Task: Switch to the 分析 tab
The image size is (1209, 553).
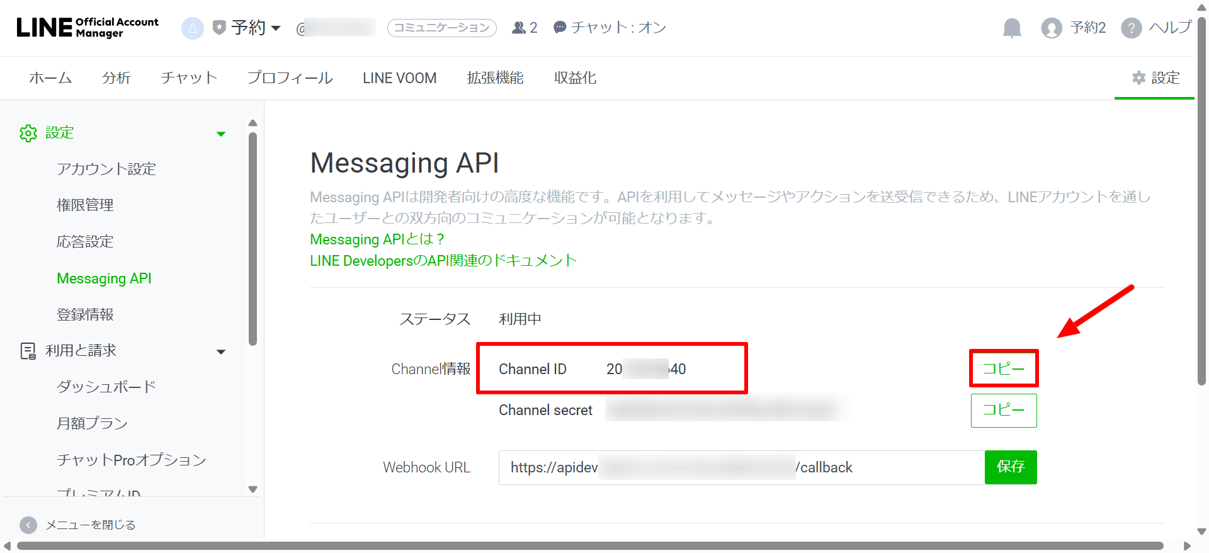Action: [116, 78]
